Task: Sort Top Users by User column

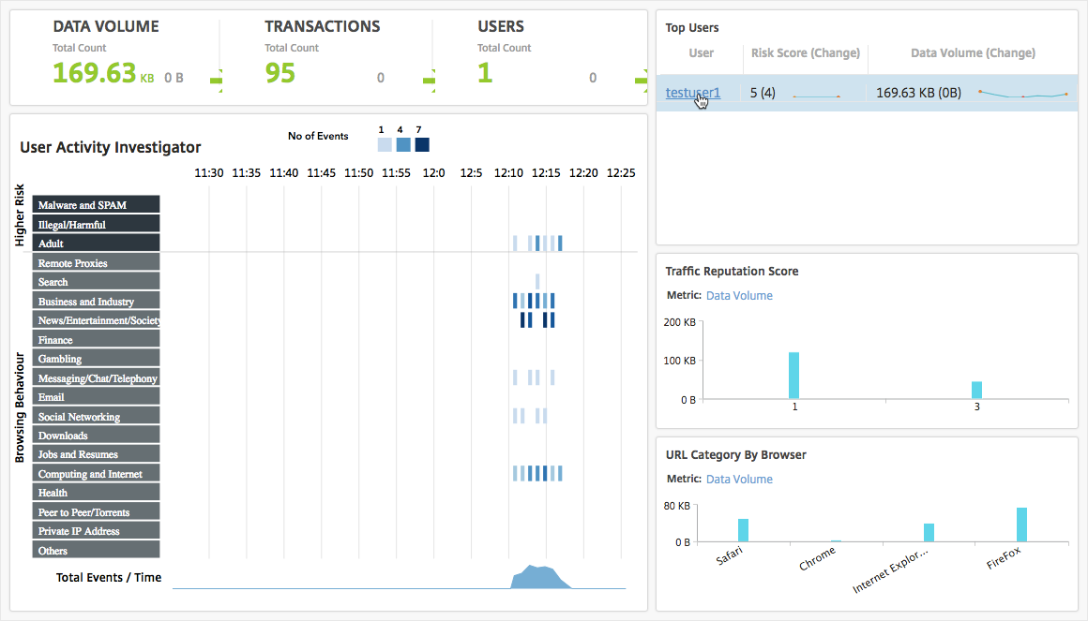Action: tap(701, 53)
